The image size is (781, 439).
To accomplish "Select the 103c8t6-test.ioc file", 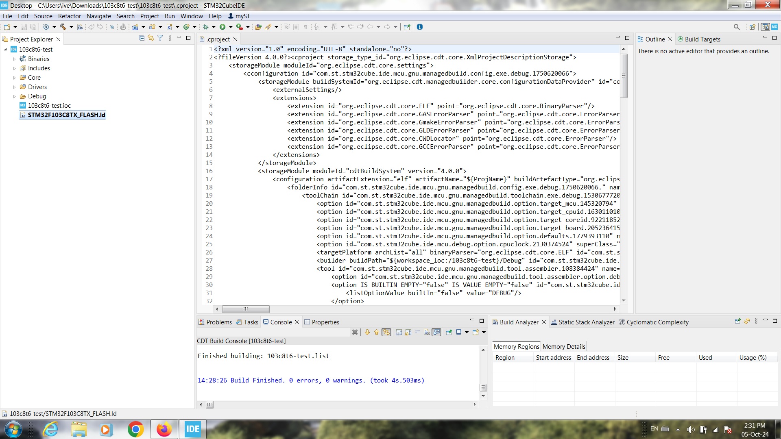I will click(x=49, y=106).
